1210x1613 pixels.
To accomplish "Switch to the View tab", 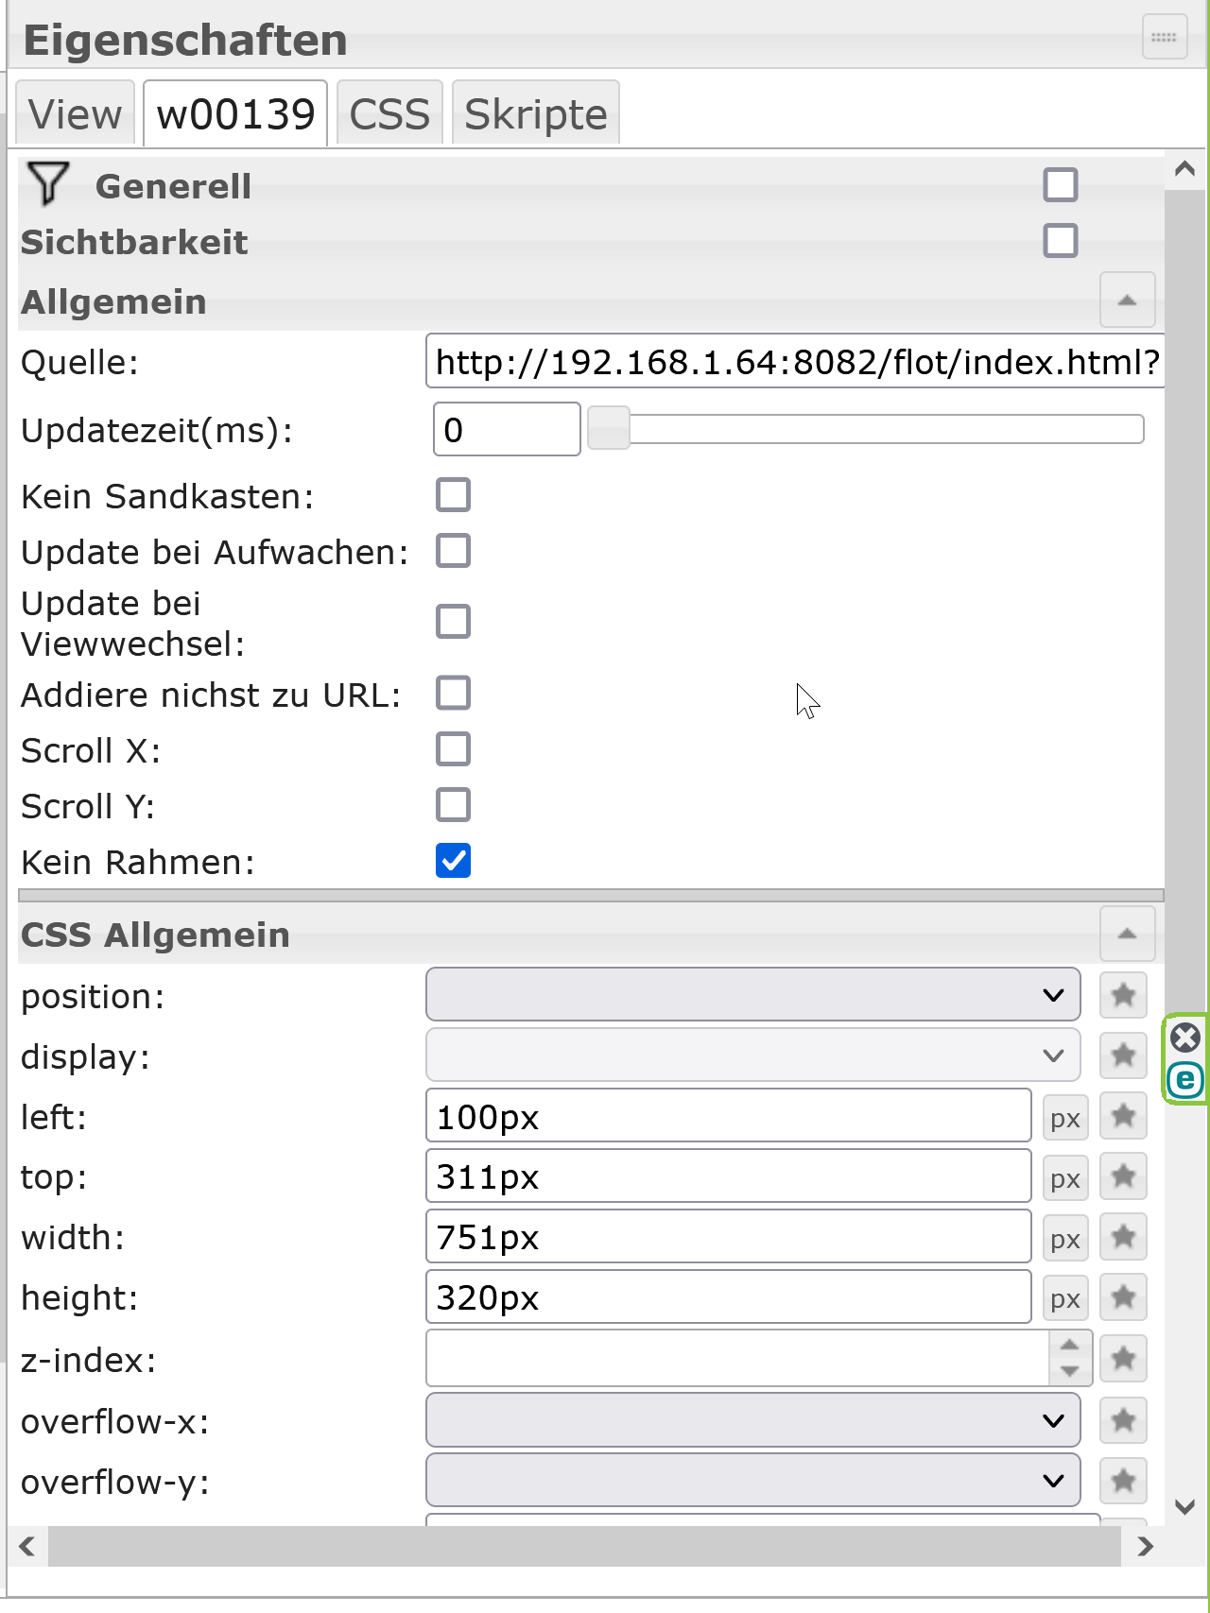I will point(76,114).
